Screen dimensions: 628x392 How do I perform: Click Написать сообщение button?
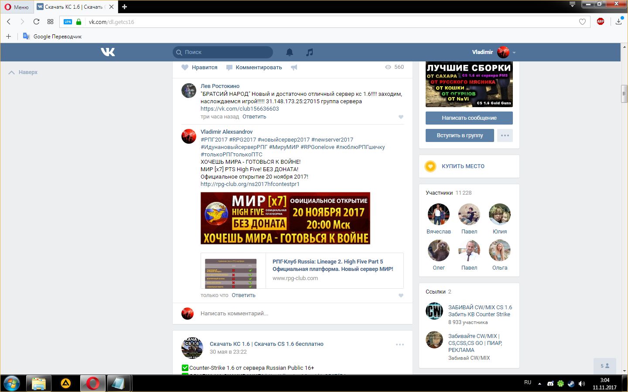[469, 118]
